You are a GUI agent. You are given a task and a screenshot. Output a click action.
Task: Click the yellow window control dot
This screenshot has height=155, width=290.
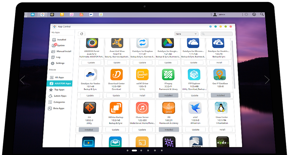click(x=221, y=27)
